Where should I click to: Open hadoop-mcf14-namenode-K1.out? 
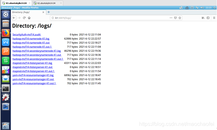31,43
